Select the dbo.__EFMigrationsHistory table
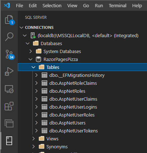 (x=77, y=75)
